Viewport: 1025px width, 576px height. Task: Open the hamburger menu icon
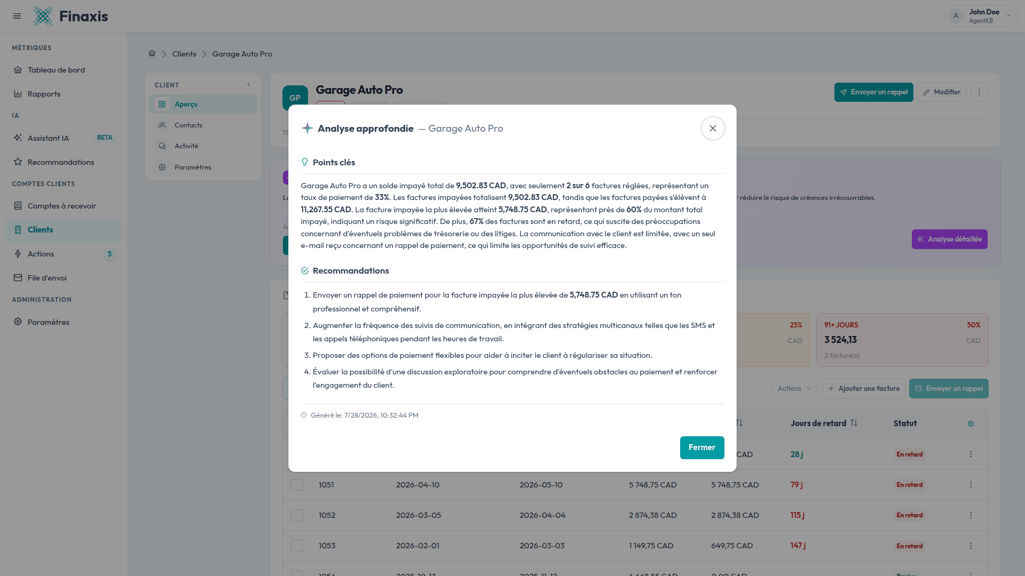pos(17,16)
